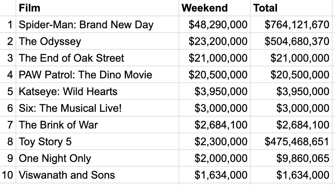Select the Viswanath and Sons cell
Viewport: 335px width, 185px height.
[x=97, y=175]
